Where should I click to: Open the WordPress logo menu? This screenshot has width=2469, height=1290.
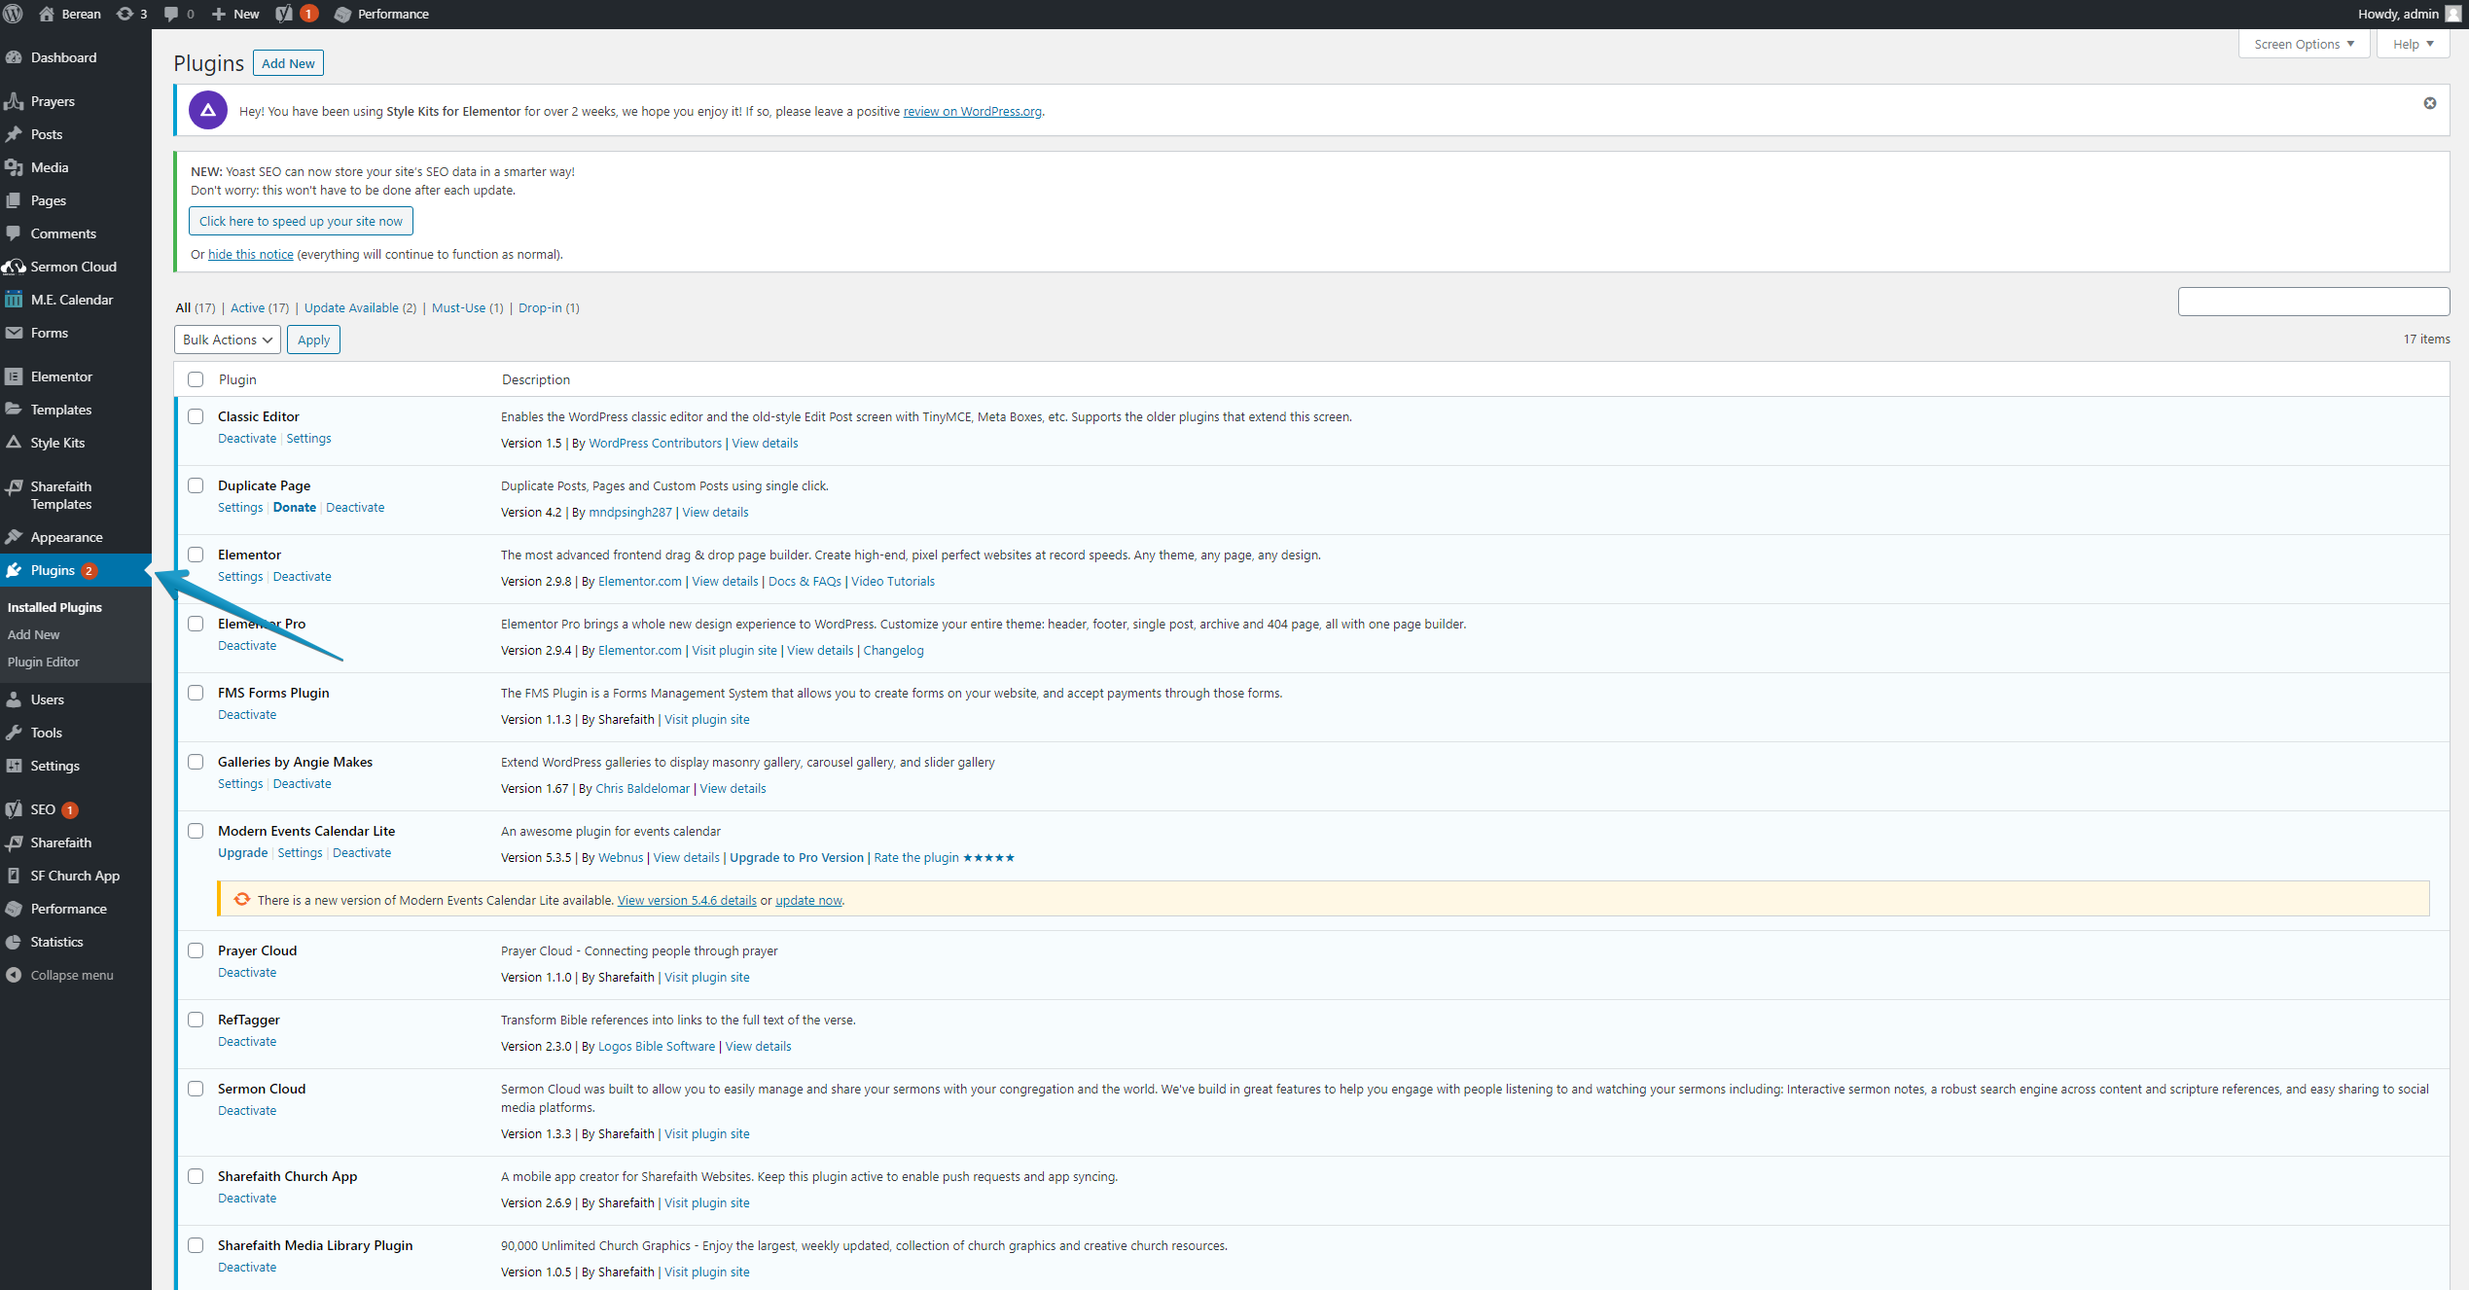click(x=14, y=14)
